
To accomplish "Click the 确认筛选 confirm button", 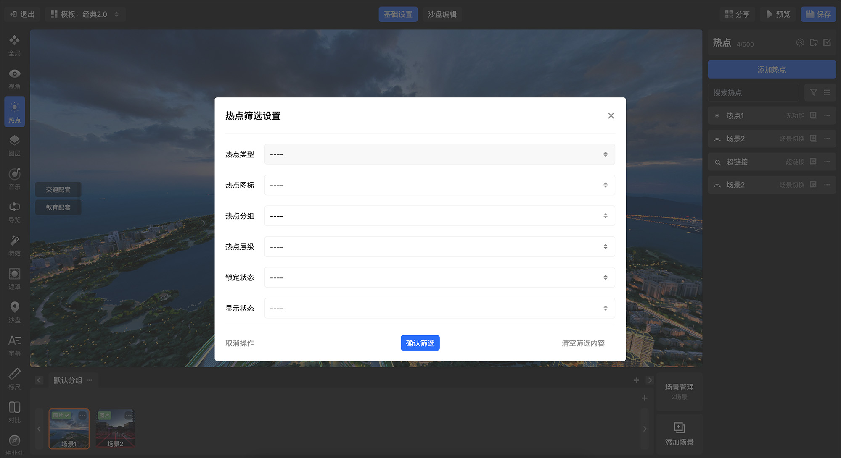I will click(420, 343).
